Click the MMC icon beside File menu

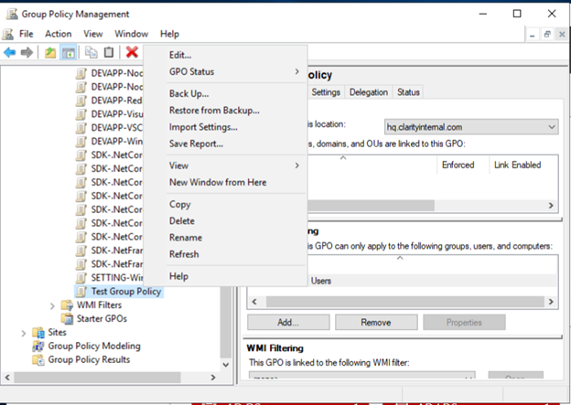pos(8,34)
